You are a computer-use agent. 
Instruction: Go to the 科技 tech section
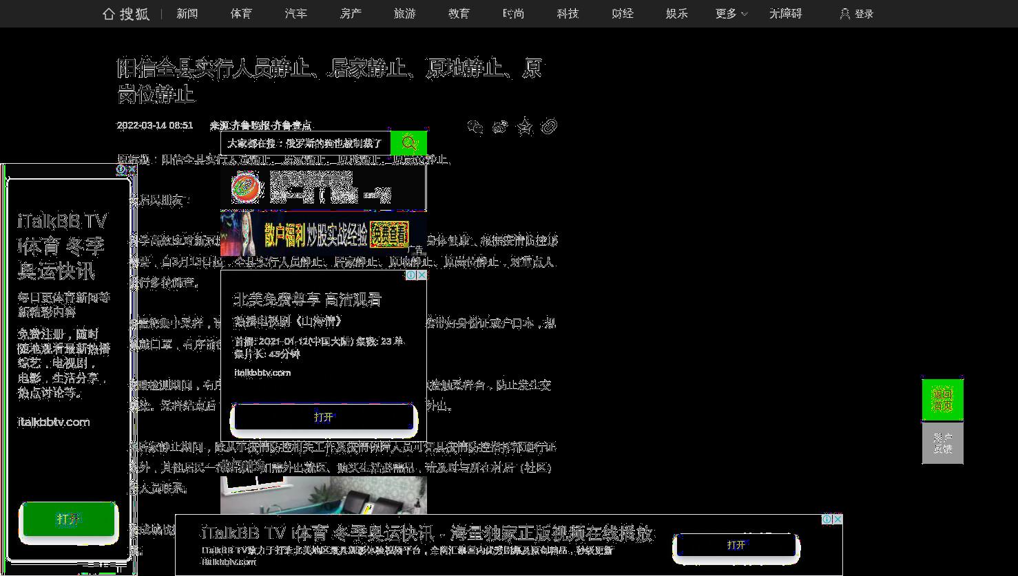pyautogui.click(x=568, y=14)
